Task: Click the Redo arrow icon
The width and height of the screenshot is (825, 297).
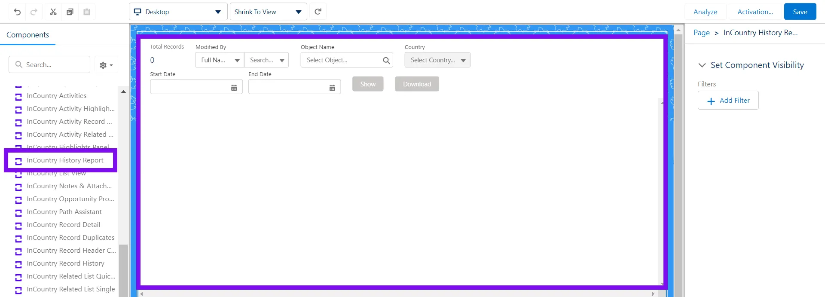Action: (x=34, y=12)
